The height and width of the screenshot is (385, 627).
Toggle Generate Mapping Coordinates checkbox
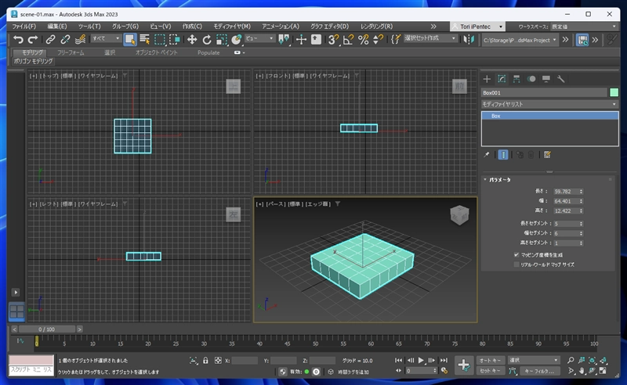pyautogui.click(x=516, y=254)
